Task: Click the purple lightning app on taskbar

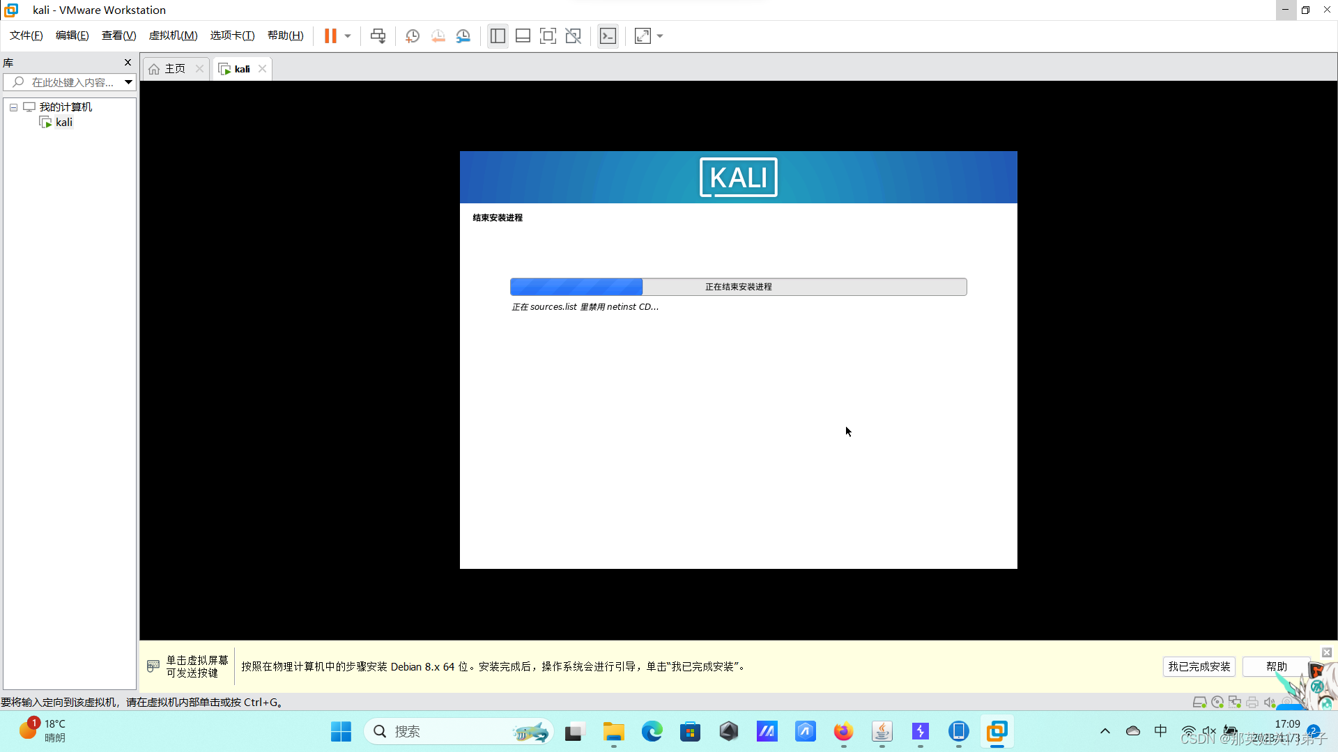Action: (x=921, y=731)
